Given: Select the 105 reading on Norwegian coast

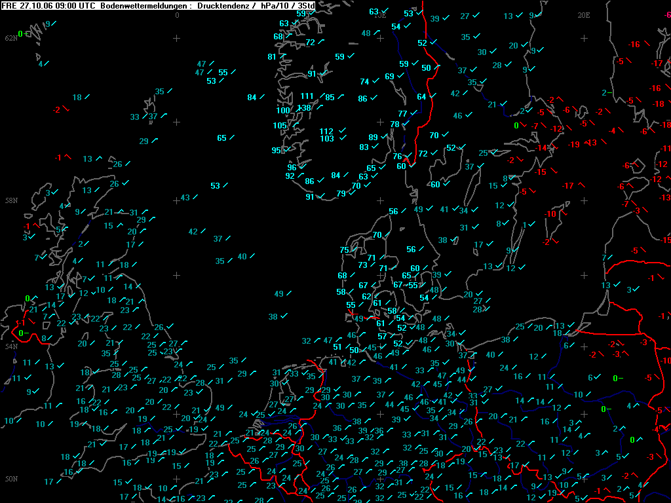Looking at the screenshot, I should coord(280,126).
